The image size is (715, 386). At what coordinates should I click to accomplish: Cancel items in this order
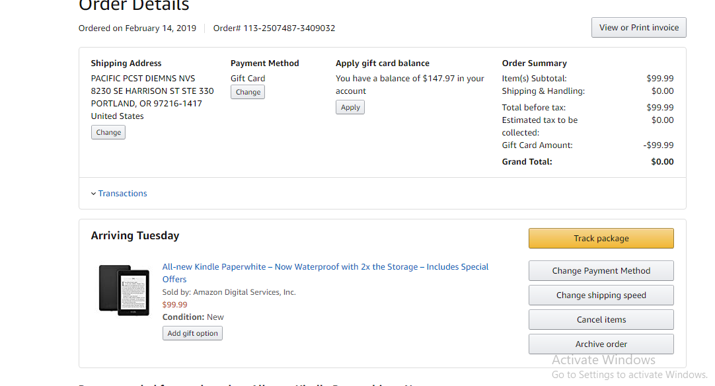tap(601, 320)
